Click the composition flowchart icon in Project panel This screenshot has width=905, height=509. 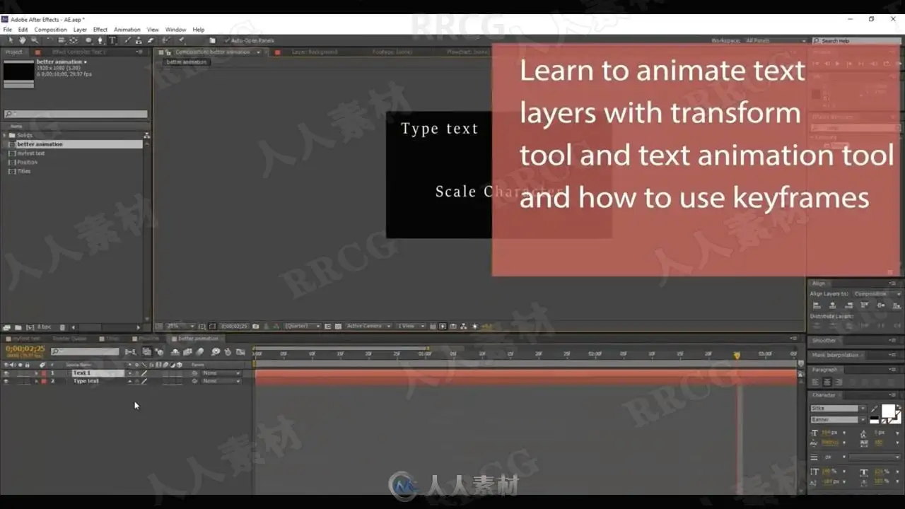pos(146,135)
